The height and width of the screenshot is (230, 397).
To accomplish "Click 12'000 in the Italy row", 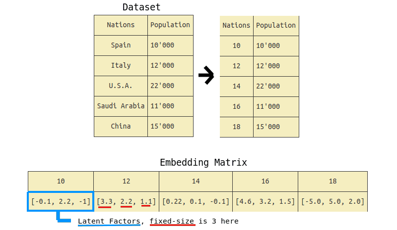I will pos(170,66).
